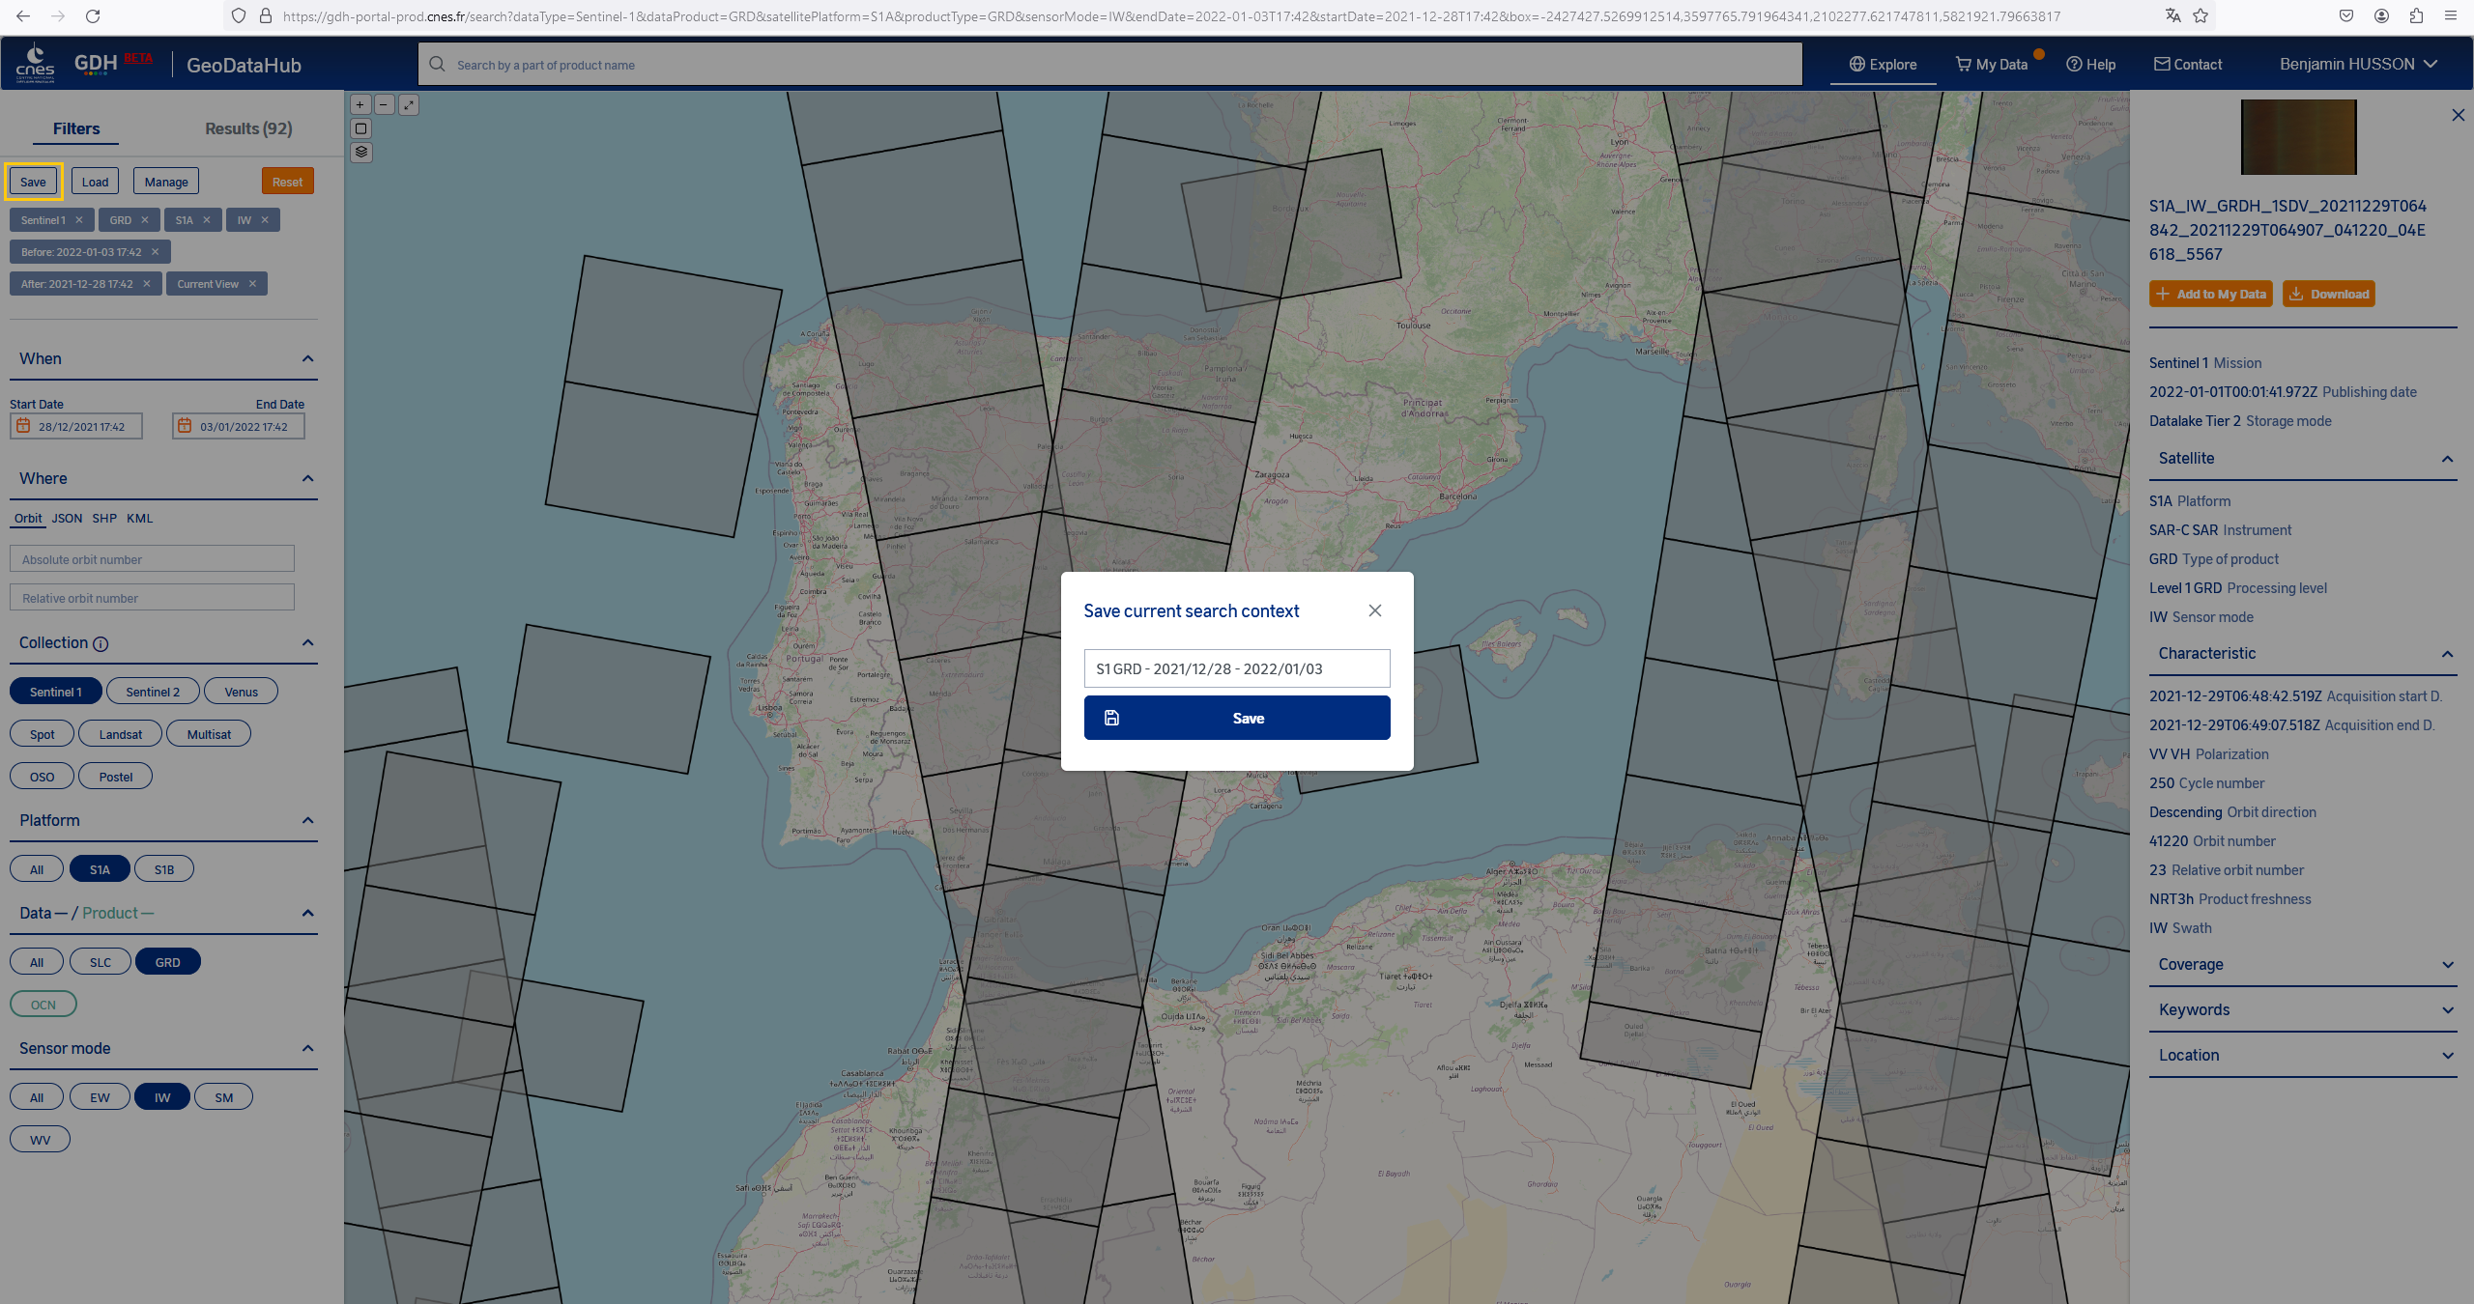Close the product details panel
This screenshot has height=1304, width=2474.
pyautogui.click(x=2458, y=115)
